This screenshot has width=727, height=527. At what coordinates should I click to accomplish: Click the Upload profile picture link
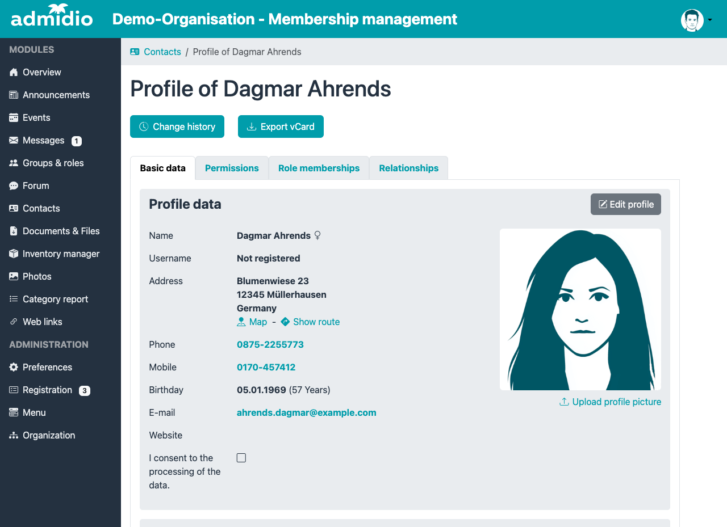tap(611, 402)
